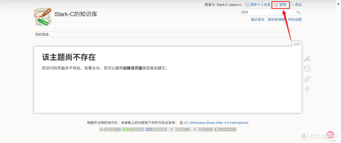341x143 pixels.
Task: Click the W3C CSS badge
Action: pos(202,129)
